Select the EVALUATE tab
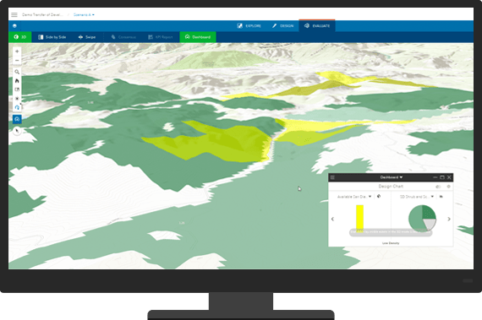Image resolution: width=482 pixels, height=320 pixels. [x=317, y=26]
